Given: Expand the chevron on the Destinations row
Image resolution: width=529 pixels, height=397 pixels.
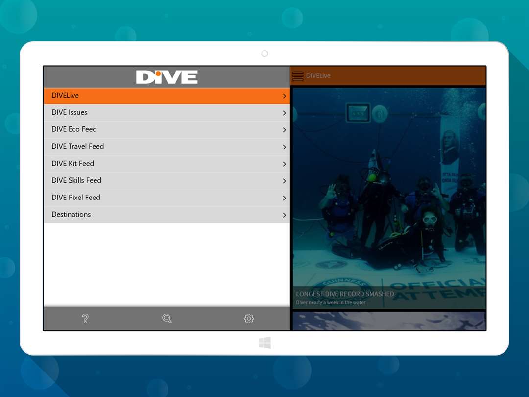Looking at the screenshot, I should coord(285,215).
